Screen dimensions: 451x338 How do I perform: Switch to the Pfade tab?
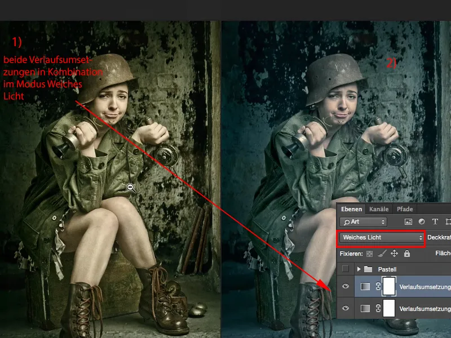coord(406,210)
